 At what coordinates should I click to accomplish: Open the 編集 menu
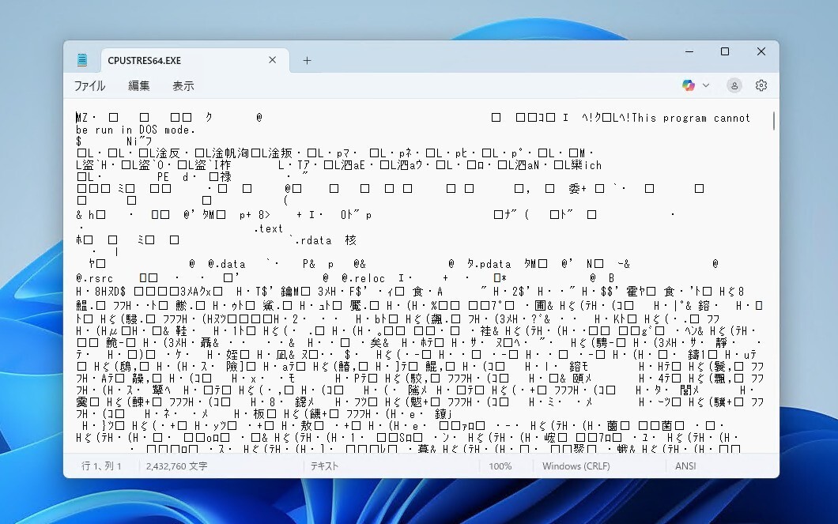coord(139,85)
